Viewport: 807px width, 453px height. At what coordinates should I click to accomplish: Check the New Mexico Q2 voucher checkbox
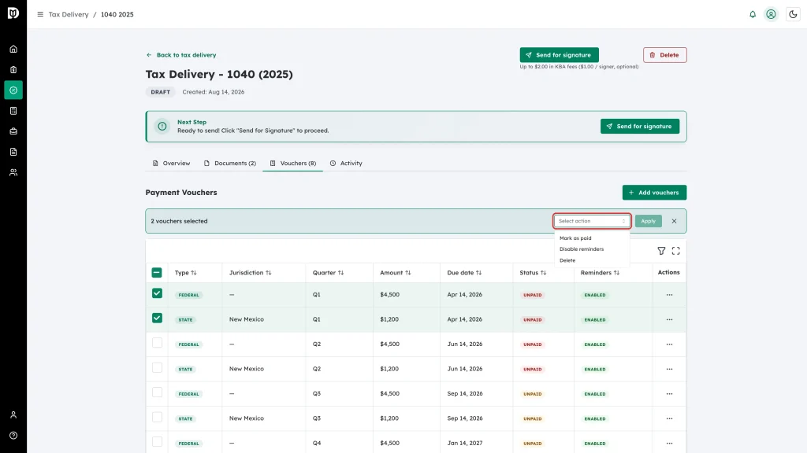click(x=157, y=367)
